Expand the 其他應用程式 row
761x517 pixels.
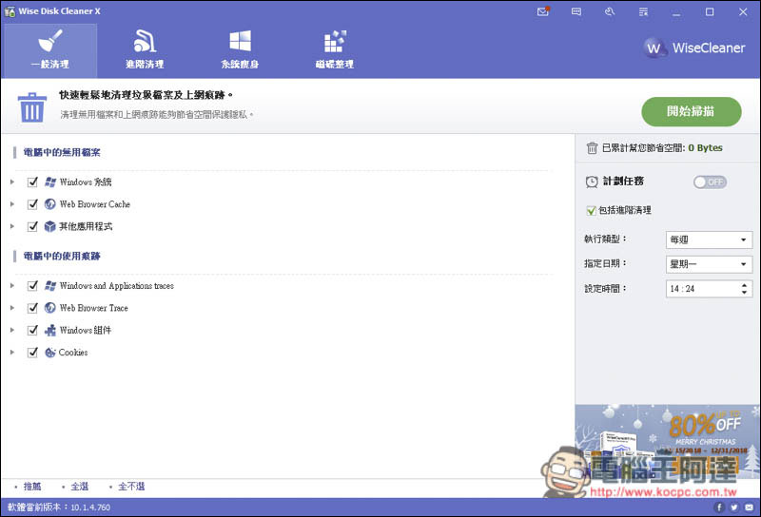pos(12,226)
